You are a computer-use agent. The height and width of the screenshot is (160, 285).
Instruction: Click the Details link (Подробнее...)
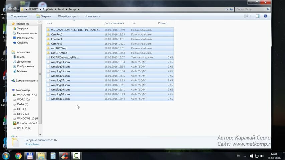32,144
